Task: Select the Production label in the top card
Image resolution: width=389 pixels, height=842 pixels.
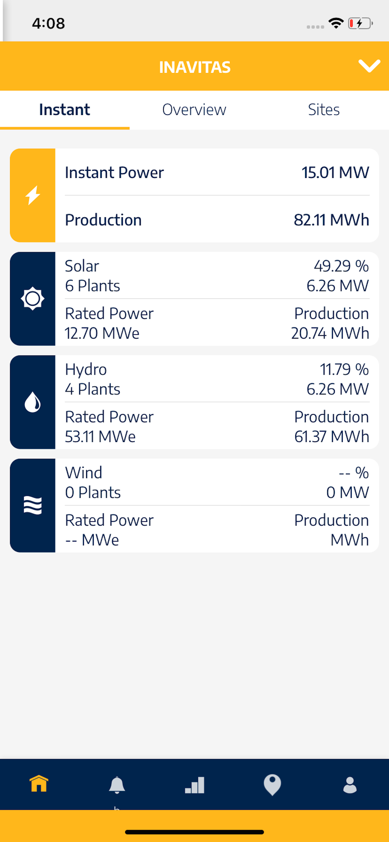Action: coord(103,220)
